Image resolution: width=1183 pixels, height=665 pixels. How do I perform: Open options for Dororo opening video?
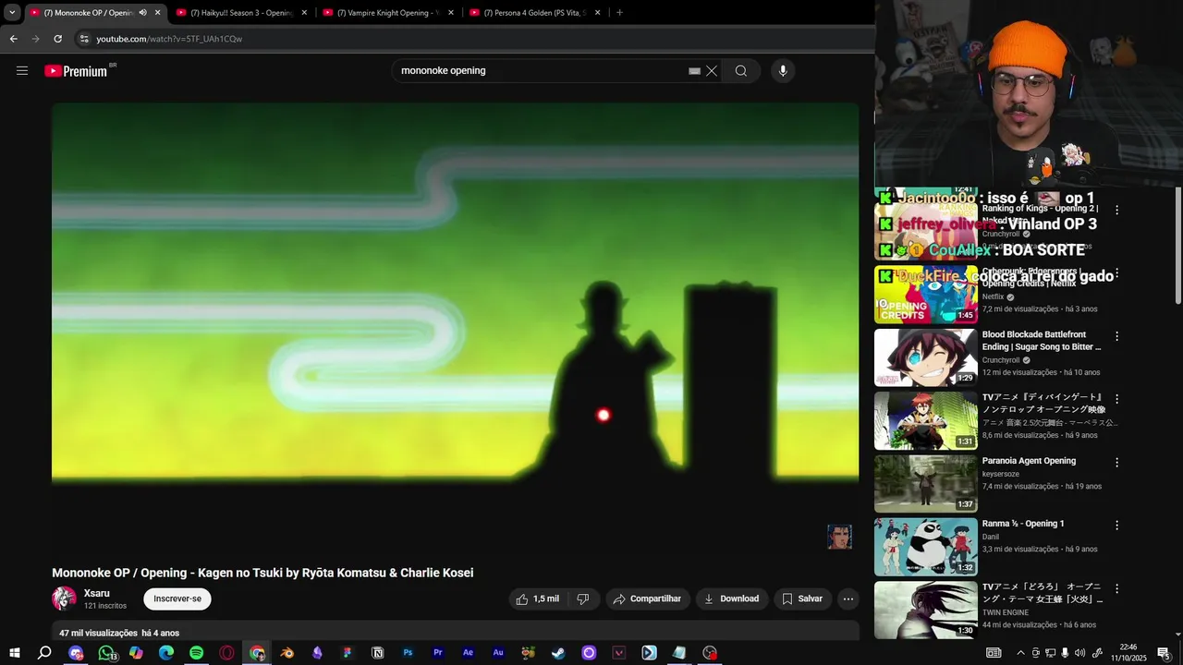click(1116, 588)
